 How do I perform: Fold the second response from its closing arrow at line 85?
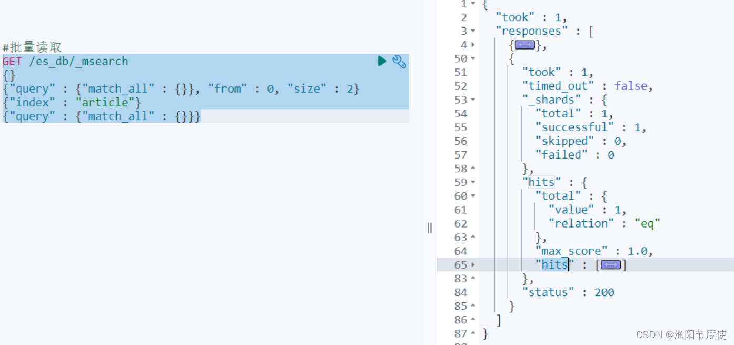point(473,306)
